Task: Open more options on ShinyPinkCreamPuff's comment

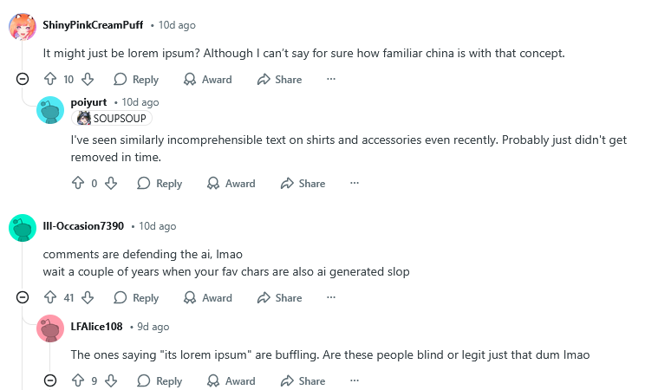Action: tap(330, 79)
